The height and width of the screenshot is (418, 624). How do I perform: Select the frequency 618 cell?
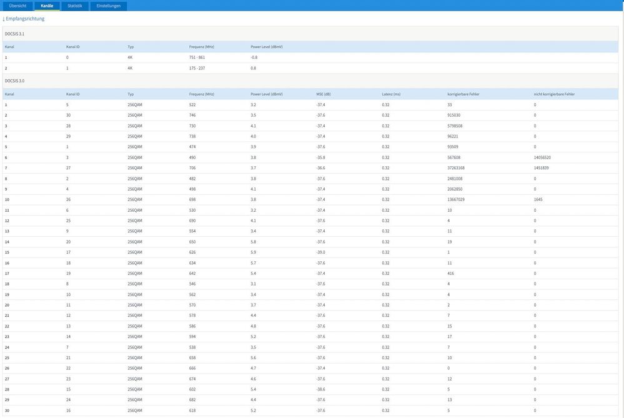(x=192, y=411)
